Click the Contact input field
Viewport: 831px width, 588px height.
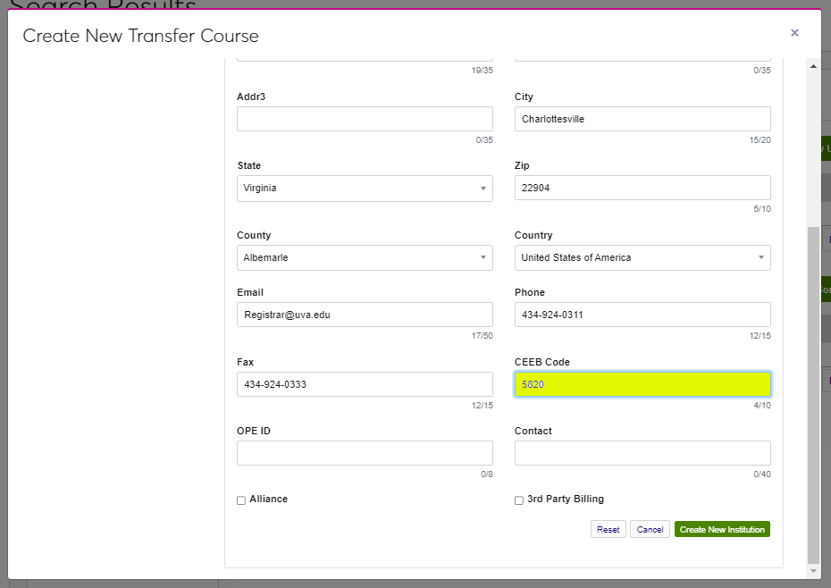(x=642, y=453)
